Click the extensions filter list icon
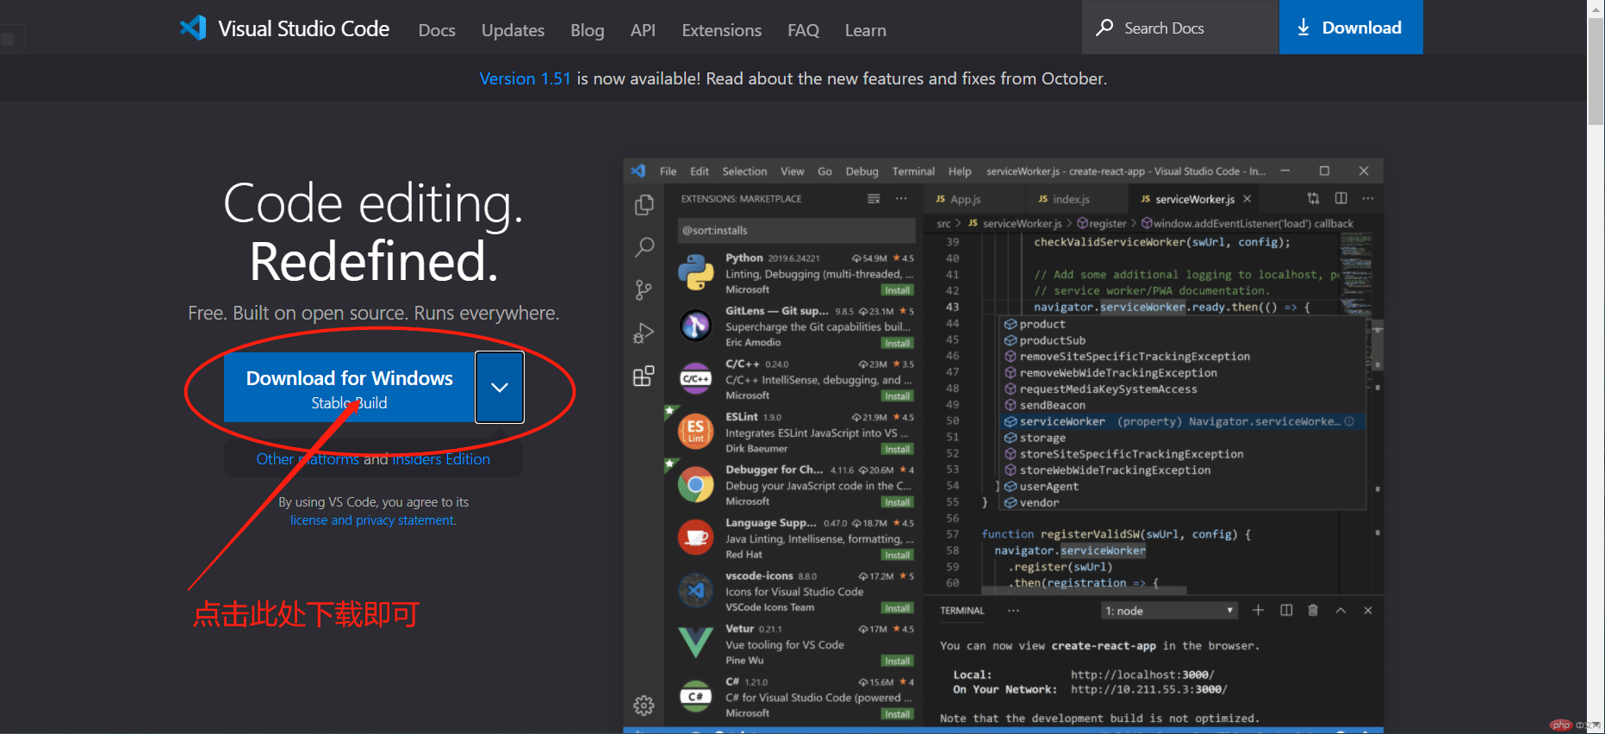Viewport: 1605px width, 734px height. click(874, 198)
